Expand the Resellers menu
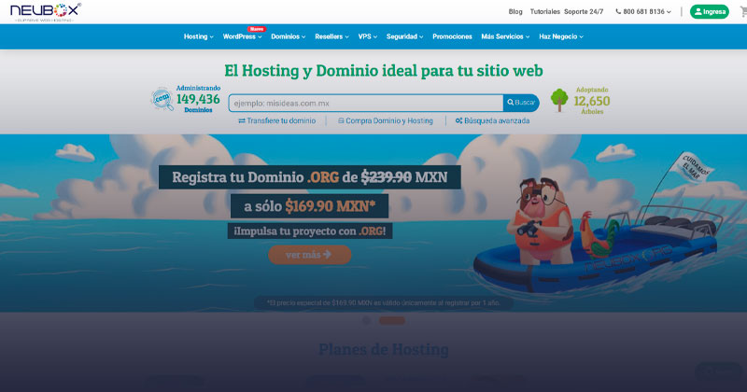The width and height of the screenshot is (747, 392). click(331, 36)
